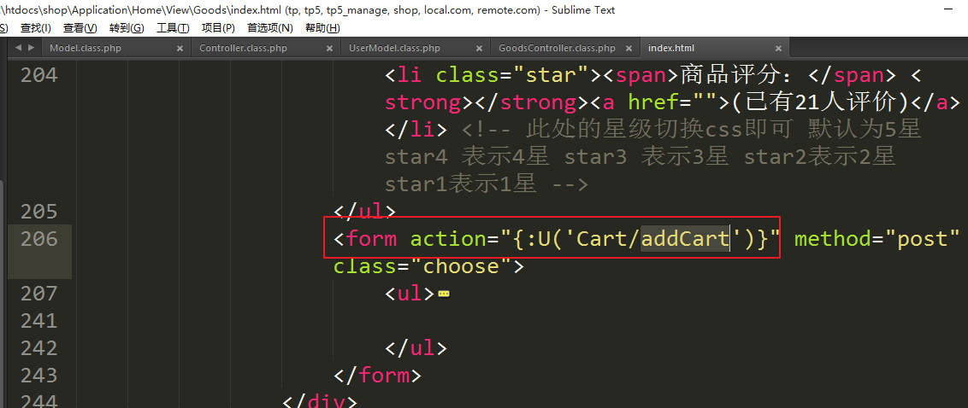The width and height of the screenshot is (968, 408).
Task: Open the 转到(G) menu
Action: 127,27
